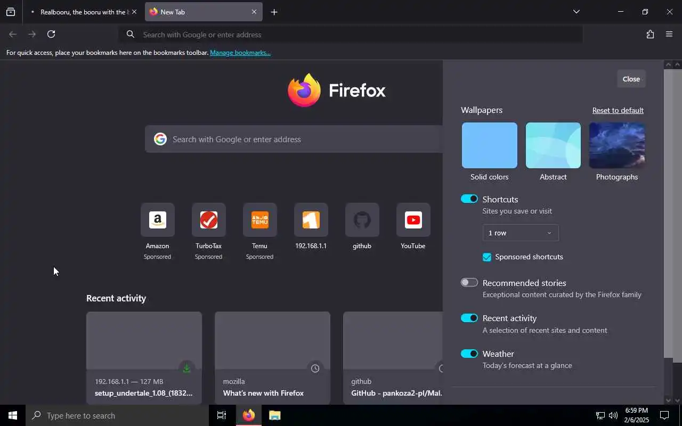This screenshot has height=426, width=682.
Task: Turn off the Weather toggle
Action: click(x=469, y=354)
